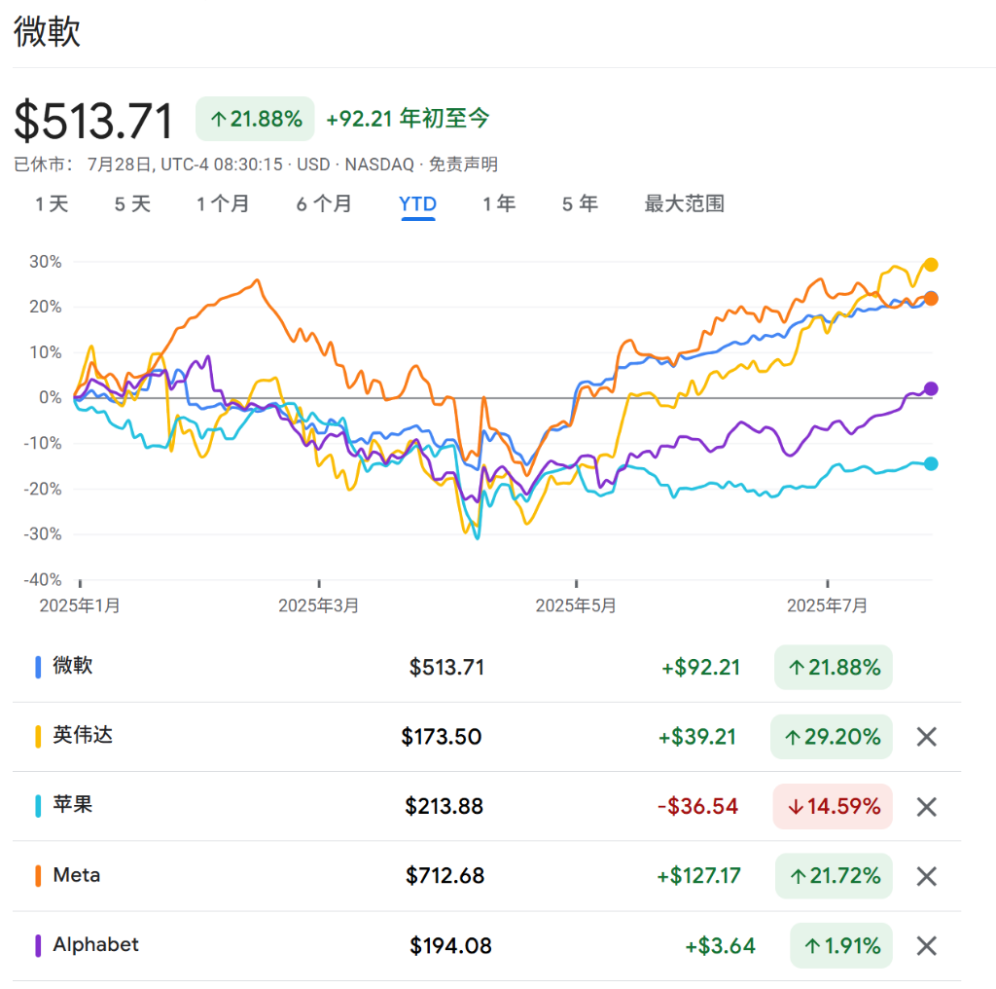Click the $194.08 price value
This screenshot has width=996, height=989.
coord(450,946)
